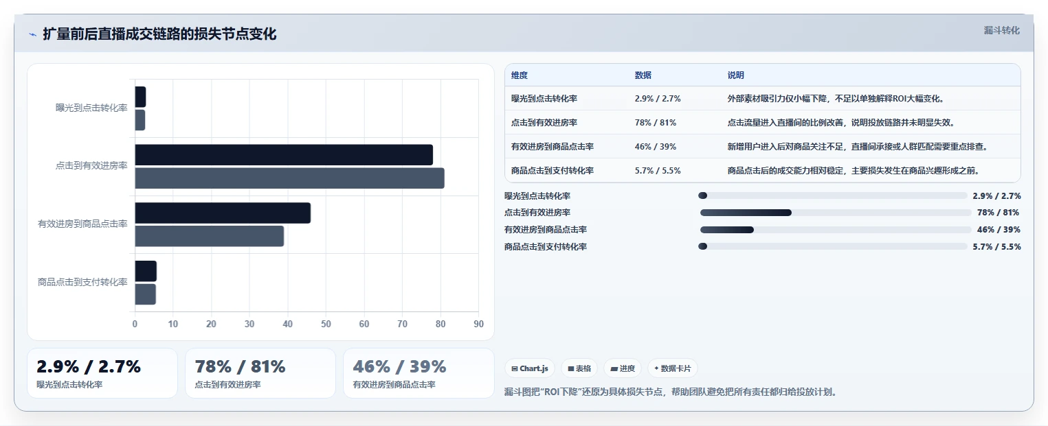Click the 商品点击到支付转化率 label in the progress list
Image resolution: width=1048 pixels, height=426 pixels.
546,247
